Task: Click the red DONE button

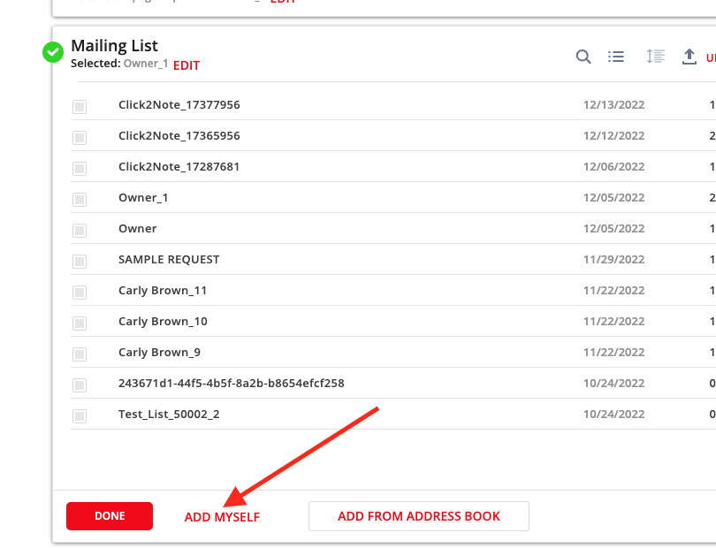Action: pyautogui.click(x=110, y=516)
